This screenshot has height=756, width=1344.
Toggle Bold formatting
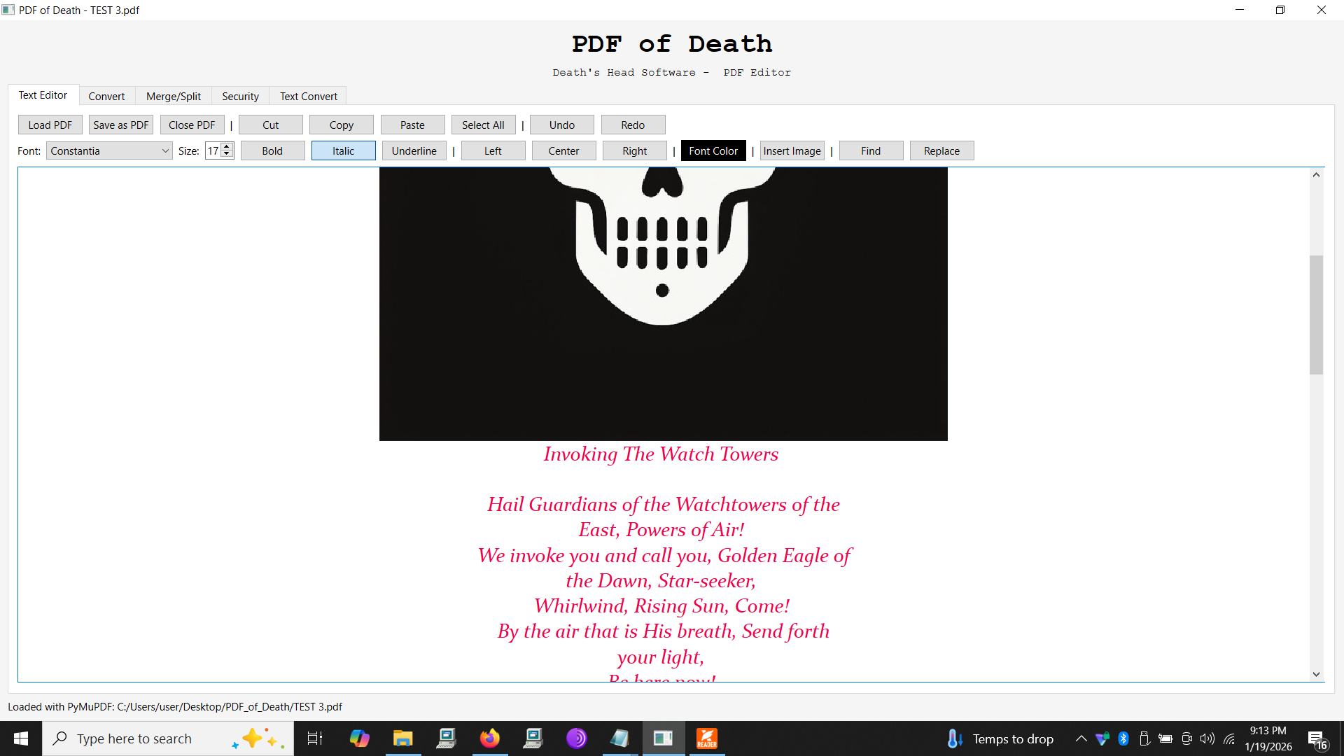tap(272, 150)
